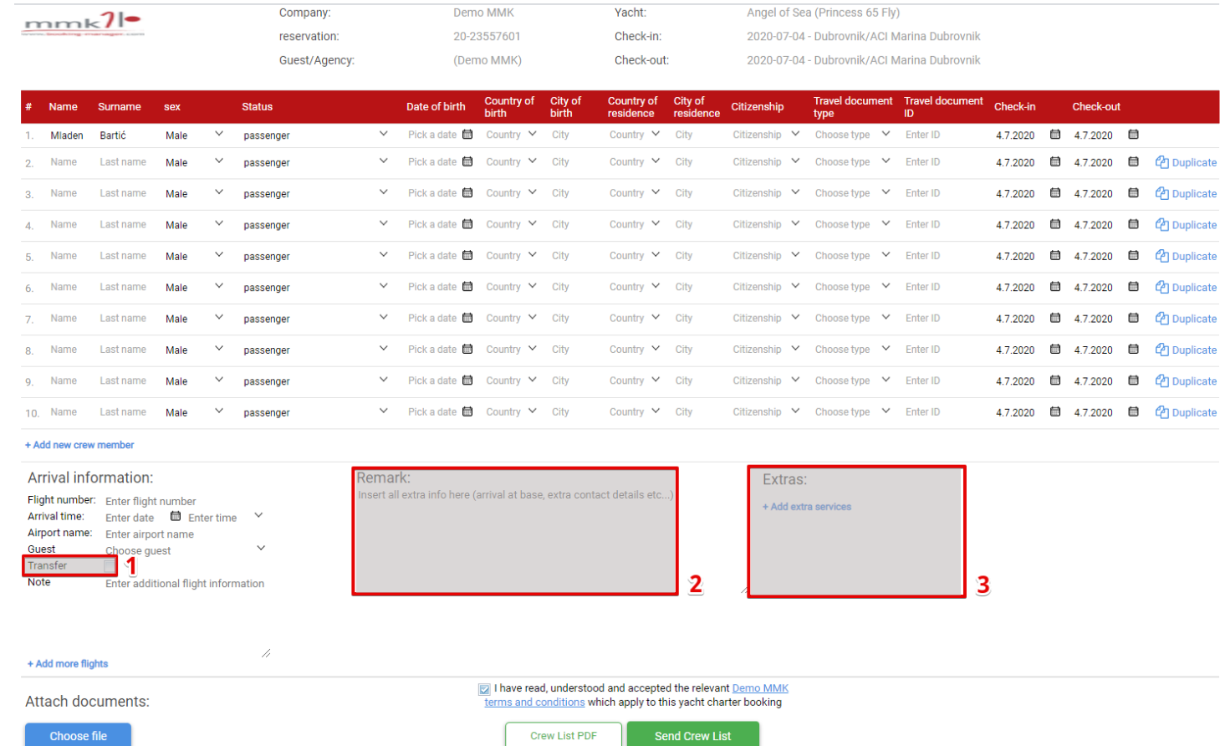This screenshot has height=746, width=1220.
Task: Open date of birth calendar for Mladen row
Action: pyautogui.click(x=467, y=134)
